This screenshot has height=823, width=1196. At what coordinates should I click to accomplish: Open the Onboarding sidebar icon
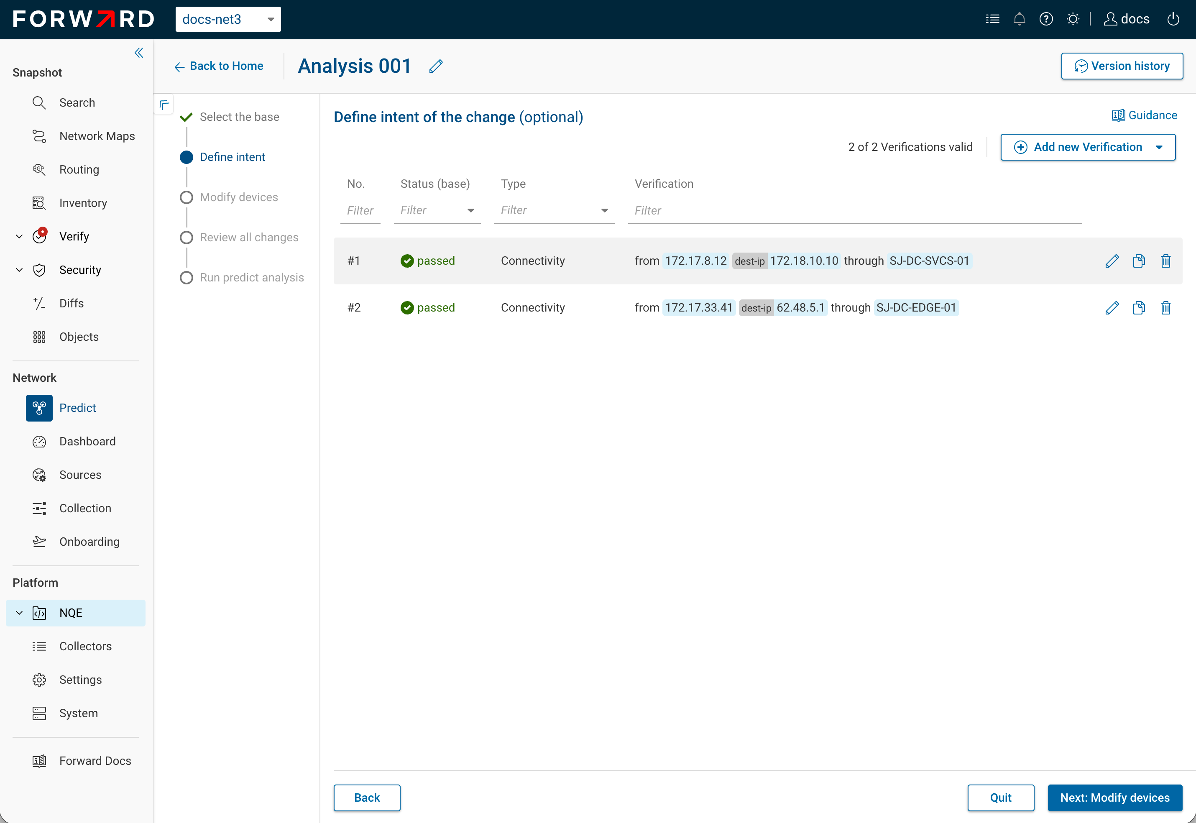point(39,542)
